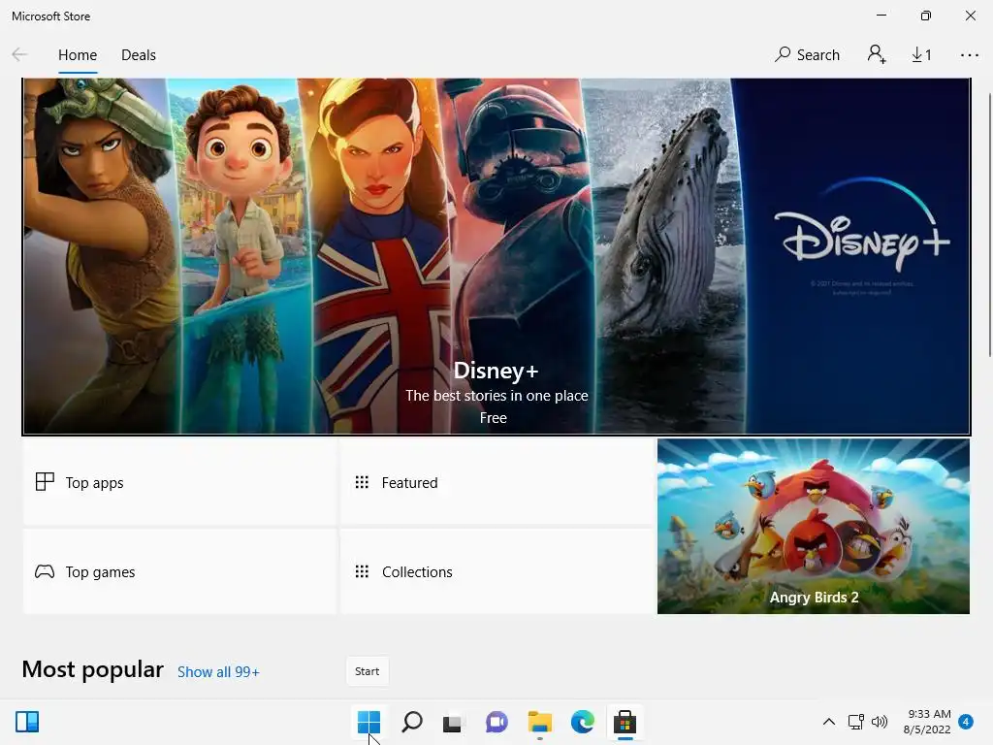Click the vertical page scrollbar
Viewport: 993px width, 745px height.
click(x=990, y=225)
